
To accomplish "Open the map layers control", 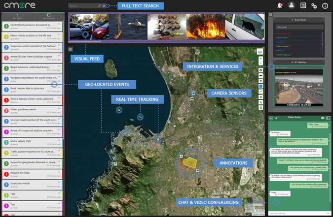I will point(260,52).
